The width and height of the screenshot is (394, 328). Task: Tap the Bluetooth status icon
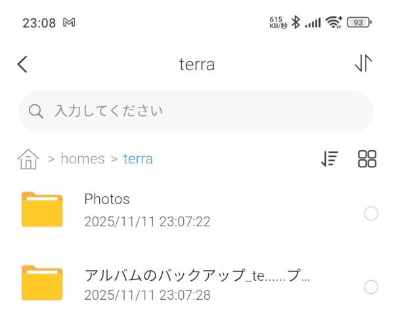[295, 22]
